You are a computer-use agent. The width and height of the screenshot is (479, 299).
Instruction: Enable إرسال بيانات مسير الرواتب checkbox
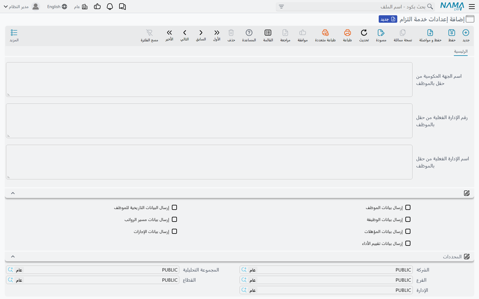point(175,219)
